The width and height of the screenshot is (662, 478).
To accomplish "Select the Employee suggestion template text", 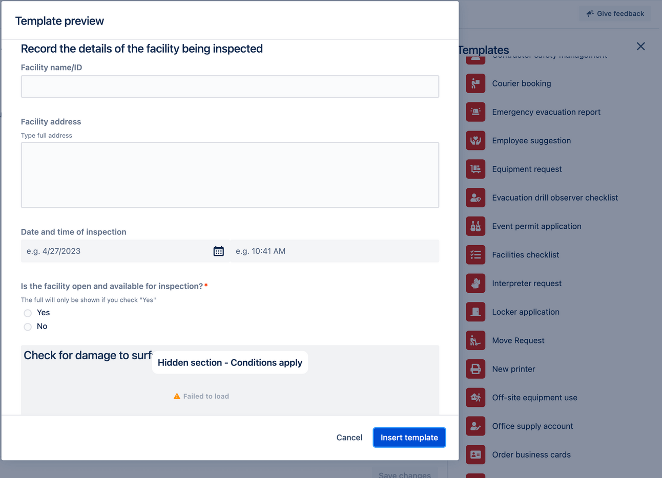I will (531, 141).
